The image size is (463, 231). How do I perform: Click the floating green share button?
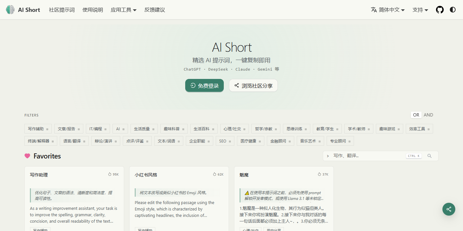tap(449, 209)
